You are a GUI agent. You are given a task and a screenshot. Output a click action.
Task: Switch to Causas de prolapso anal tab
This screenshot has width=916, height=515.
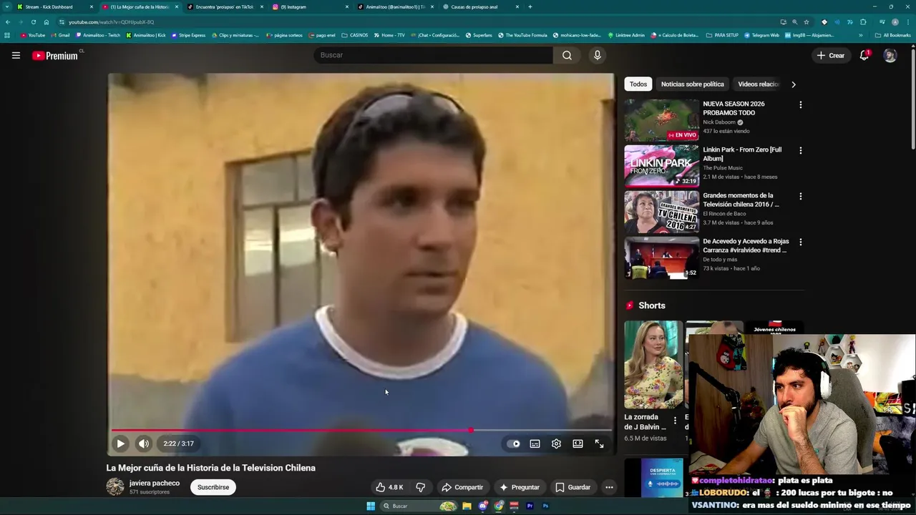pyautogui.click(x=479, y=6)
